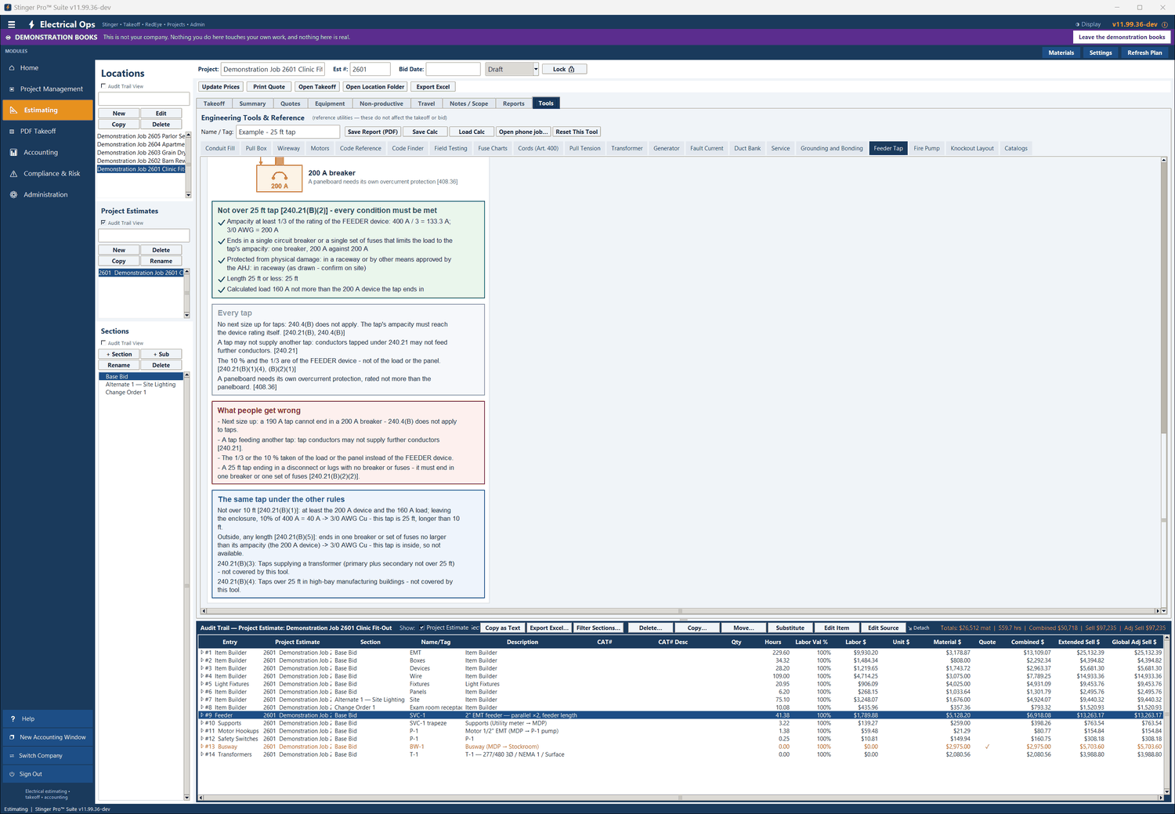Expand audit row #13 Busway
Screen dimensions: 1175x814
[202, 747]
